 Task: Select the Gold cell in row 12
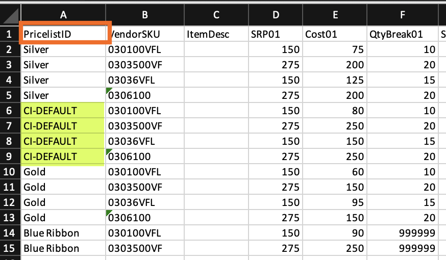tap(63, 202)
